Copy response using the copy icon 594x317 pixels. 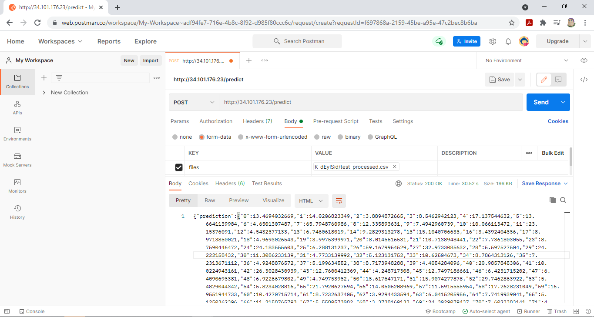click(x=553, y=200)
